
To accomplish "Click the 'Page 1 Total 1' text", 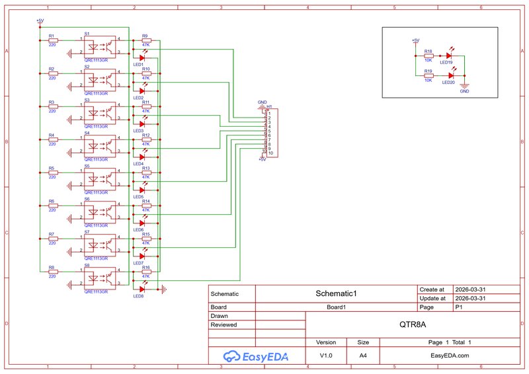I will pyautogui.click(x=450, y=342).
